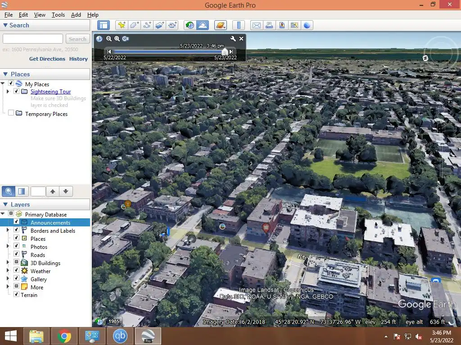Collapse the Layers panel
This screenshot has height=345, width=461.
pyautogui.click(x=5, y=204)
